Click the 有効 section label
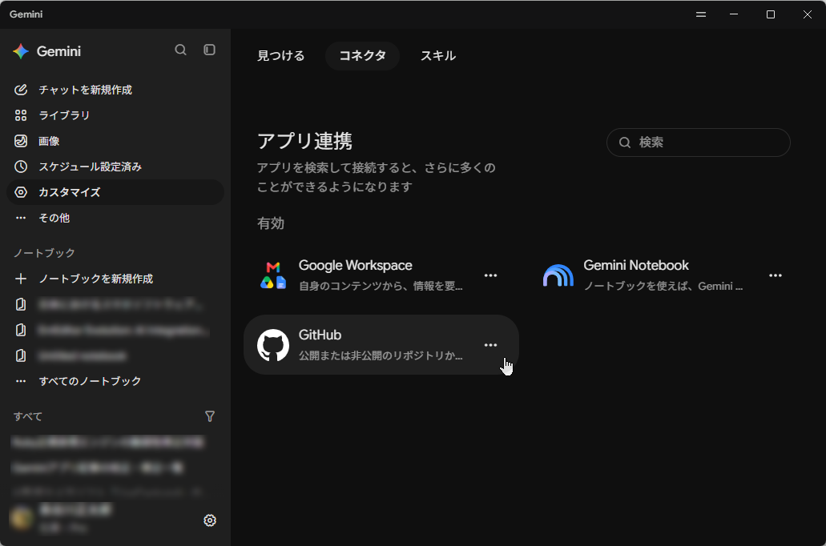 (x=271, y=223)
